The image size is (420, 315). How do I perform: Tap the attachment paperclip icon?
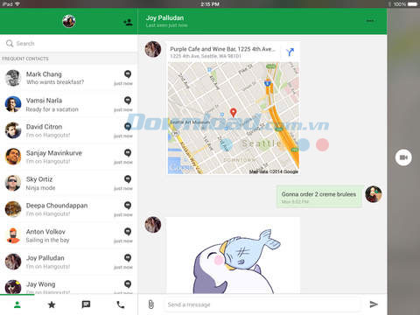click(x=150, y=304)
